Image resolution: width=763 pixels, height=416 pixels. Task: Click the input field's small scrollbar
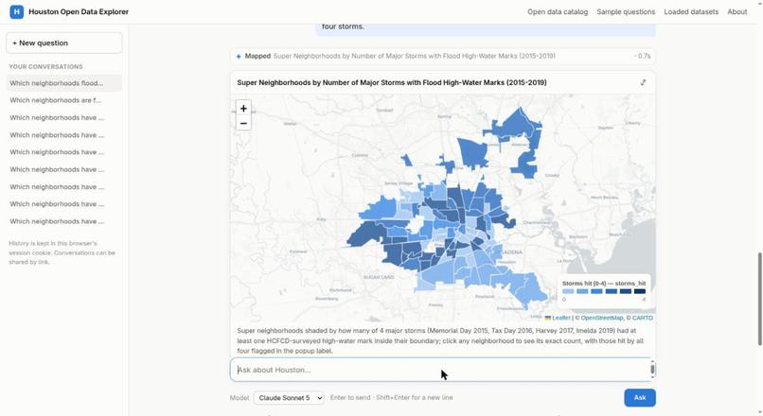coord(652,370)
